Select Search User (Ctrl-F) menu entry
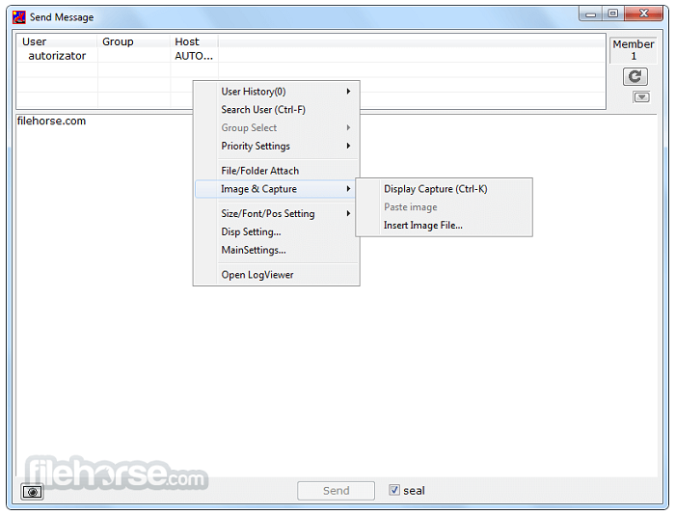This screenshot has width=675, height=515. [263, 110]
